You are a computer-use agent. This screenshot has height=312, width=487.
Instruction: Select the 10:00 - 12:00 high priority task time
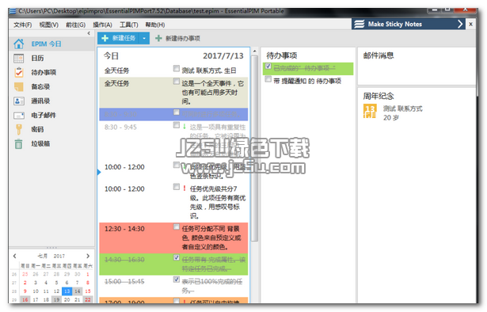tap(124, 188)
